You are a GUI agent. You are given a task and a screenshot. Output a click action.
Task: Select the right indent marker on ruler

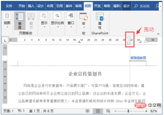(146, 42)
